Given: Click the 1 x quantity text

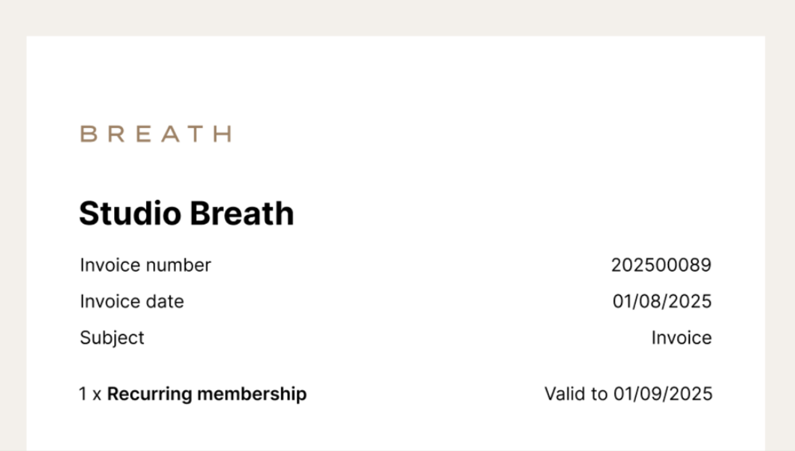Looking at the screenshot, I should 90,394.
